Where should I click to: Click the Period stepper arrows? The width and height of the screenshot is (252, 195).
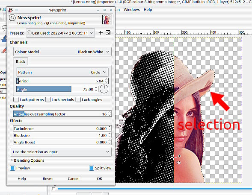tap(106, 81)
